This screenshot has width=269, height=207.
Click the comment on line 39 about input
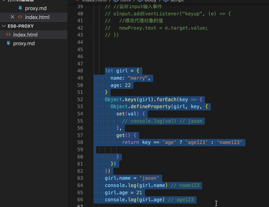(x=133, y=7)
